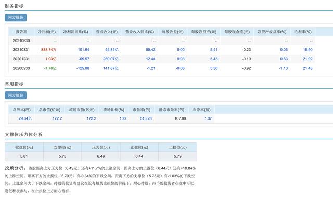Viewport: 333px width, 198px height.
Task: Click net profit growth 101.64
Action: point(83,50)
